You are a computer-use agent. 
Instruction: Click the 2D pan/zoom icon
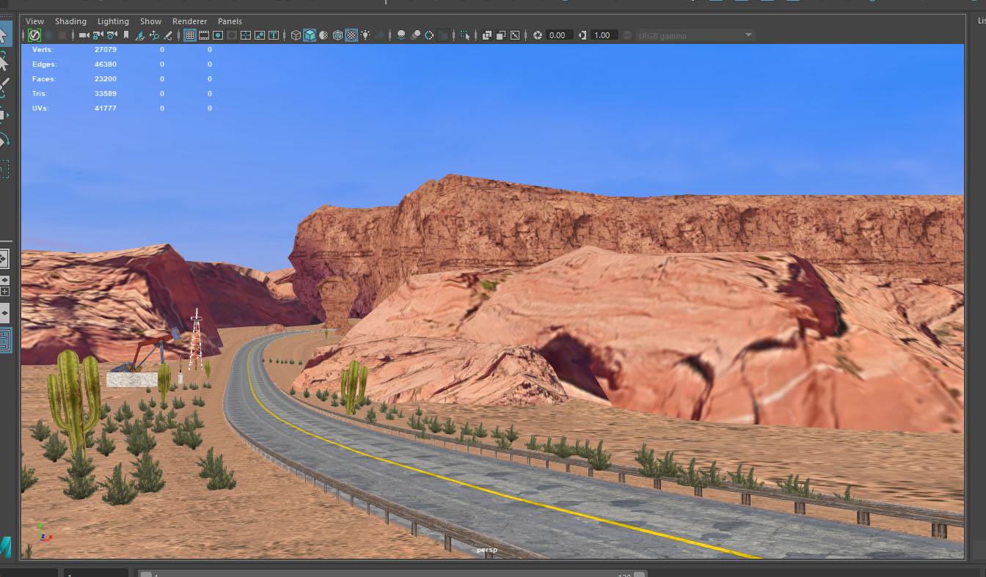click(x=154, y=35)
